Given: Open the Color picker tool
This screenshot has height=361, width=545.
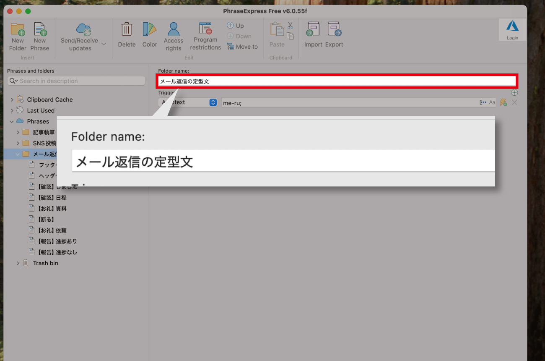Looking at the screenshot, I should tap(150, 35).
